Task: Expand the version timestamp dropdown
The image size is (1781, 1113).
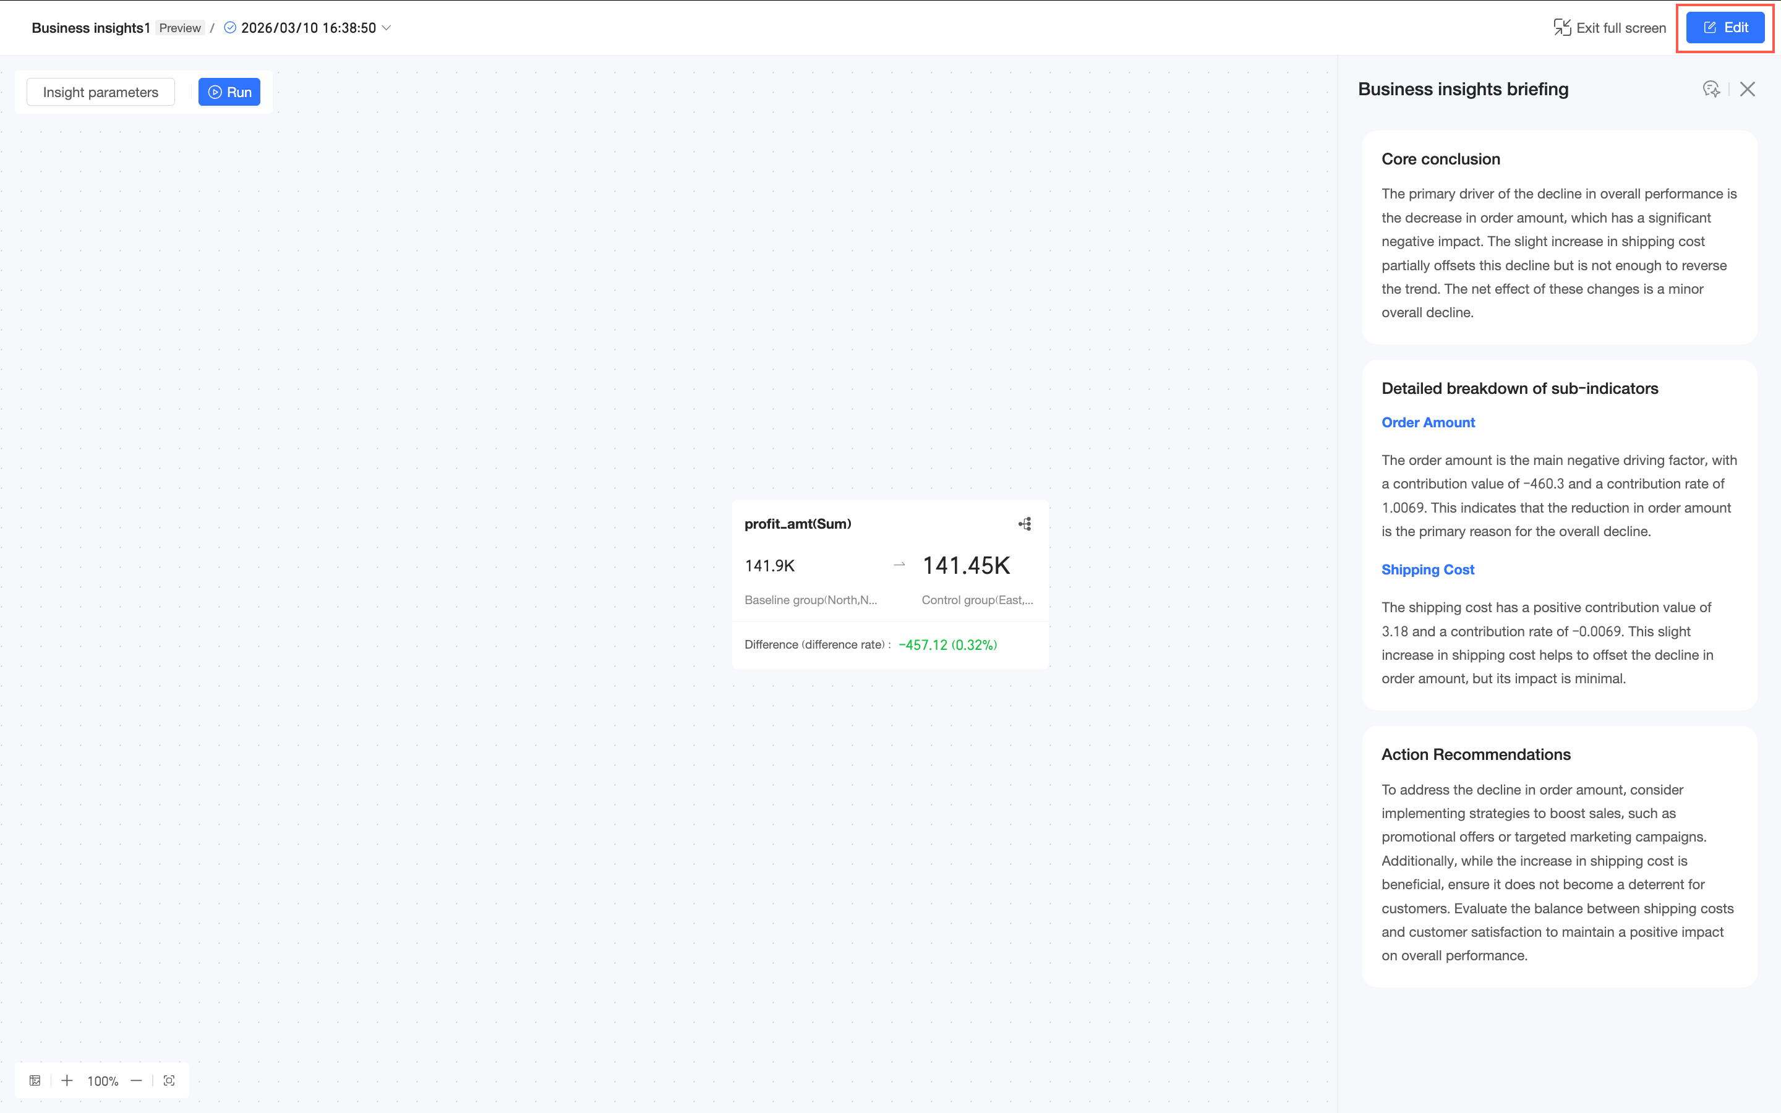Action: click(387, 28)
